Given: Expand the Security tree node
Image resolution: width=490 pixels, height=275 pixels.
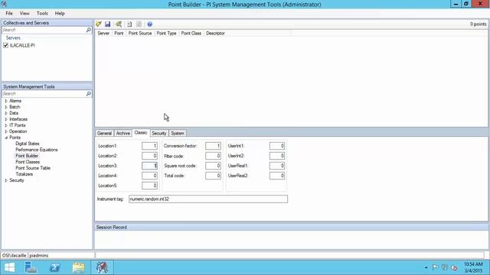Looking at the screenshot, I should tap(6, 180).
